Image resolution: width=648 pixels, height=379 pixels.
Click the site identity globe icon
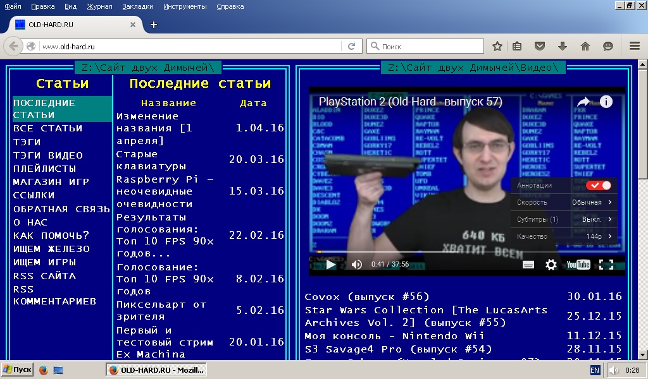pyautogui.click(x=31, y=46)
